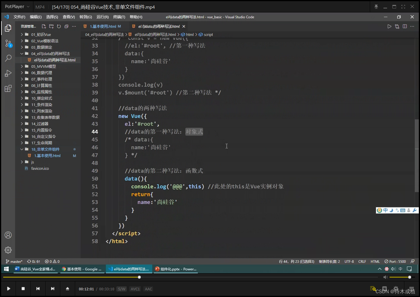Click the errors and warnings counter
The width and height of the screenshot is (420, 297).
click(x=52, y=261)
